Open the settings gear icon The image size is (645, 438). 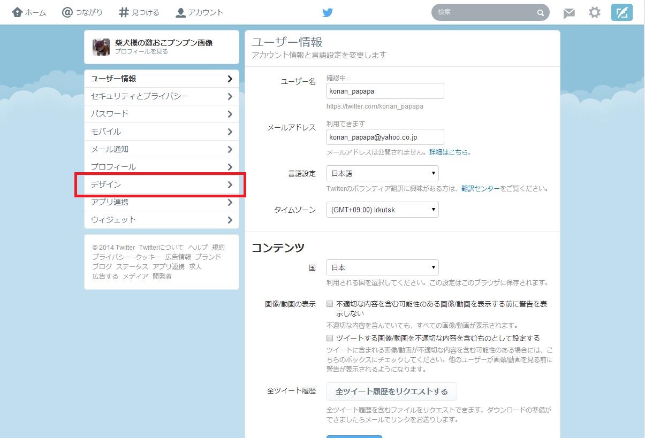point(595,12)
